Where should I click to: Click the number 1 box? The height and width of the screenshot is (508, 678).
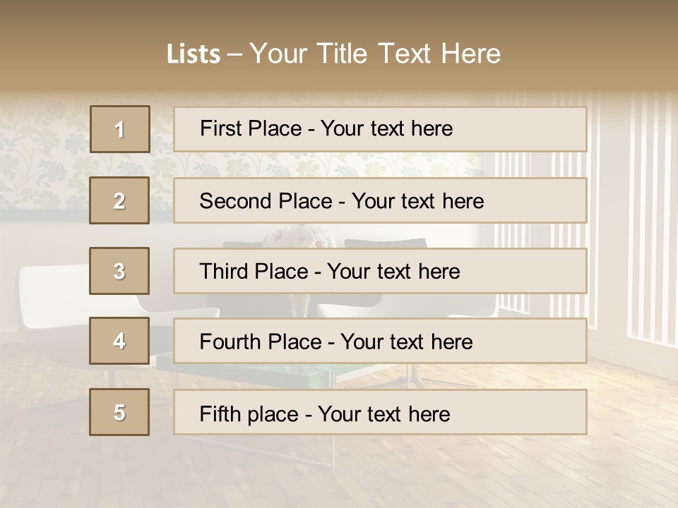pos(120,129)
